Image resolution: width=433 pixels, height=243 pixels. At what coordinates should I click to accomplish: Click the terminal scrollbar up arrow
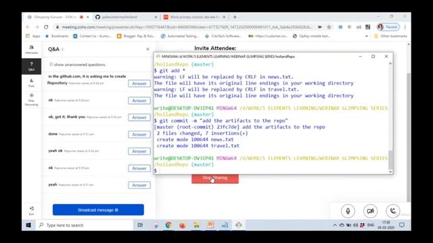[390, 63]
